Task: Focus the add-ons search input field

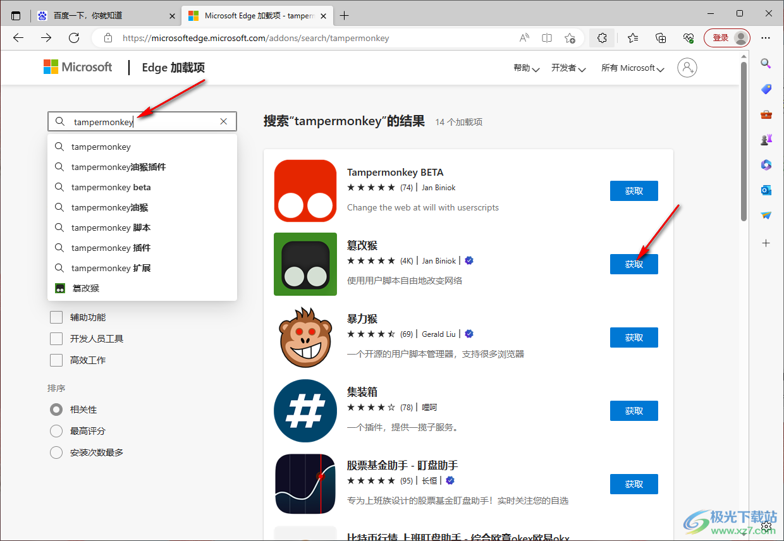Action: pyautogui.click(x=142, y=121)
